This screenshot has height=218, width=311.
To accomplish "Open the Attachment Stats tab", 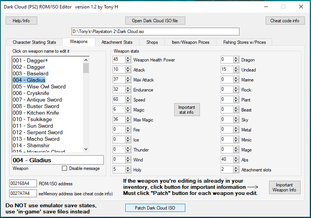I will coord(117,42).
